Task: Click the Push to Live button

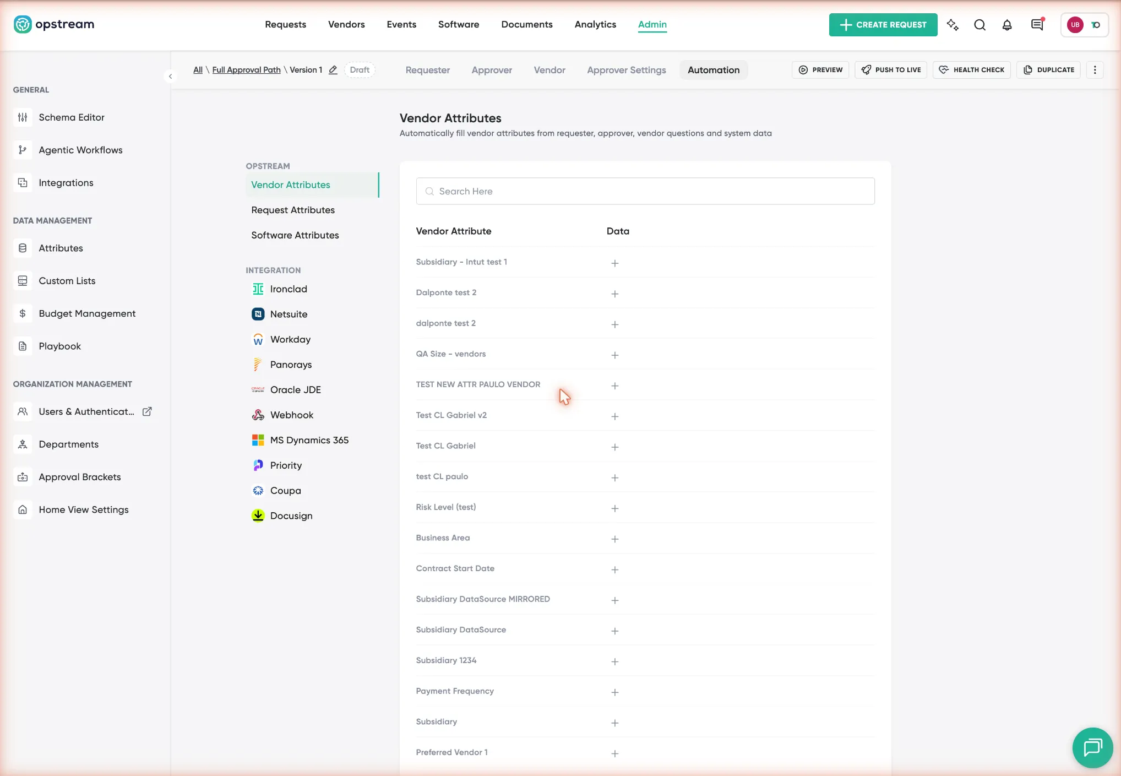Action: click(890, 70)
